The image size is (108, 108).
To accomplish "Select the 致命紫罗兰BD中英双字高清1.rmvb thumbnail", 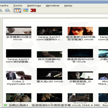I will [80, 31].
